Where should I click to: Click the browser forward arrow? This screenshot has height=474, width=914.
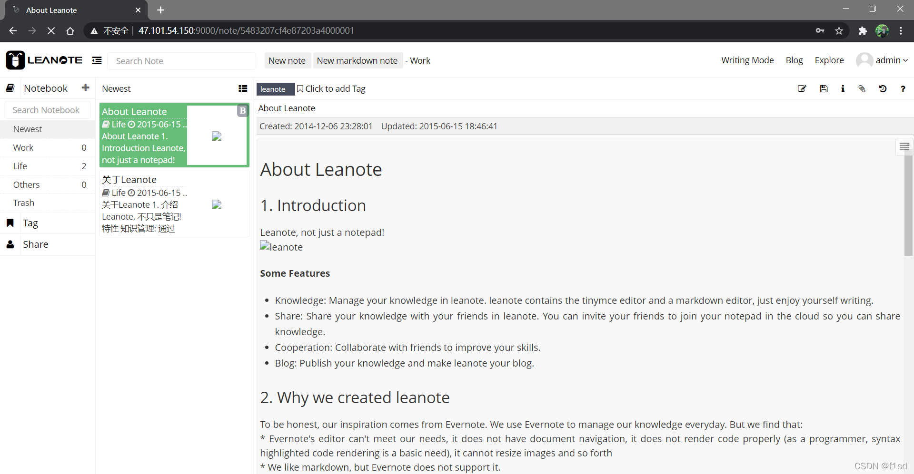[x=32, y=31]
